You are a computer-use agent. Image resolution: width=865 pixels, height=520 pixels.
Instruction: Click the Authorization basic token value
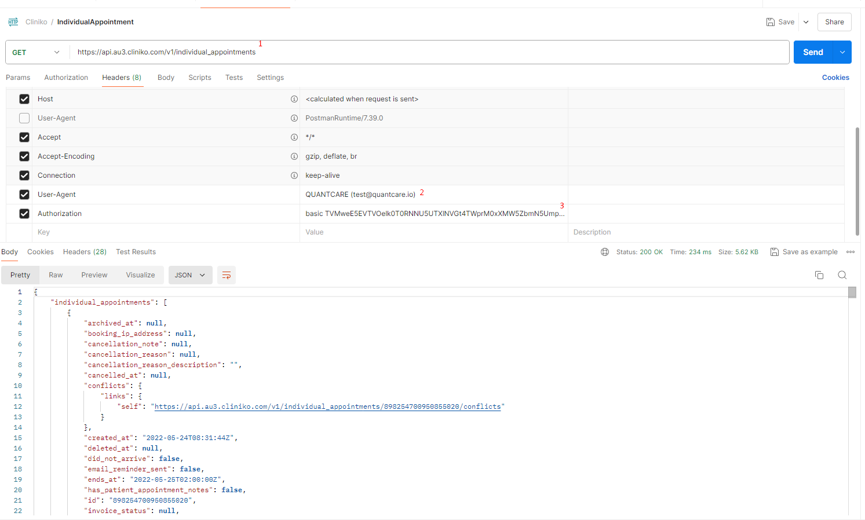click(x=435, y=214)
